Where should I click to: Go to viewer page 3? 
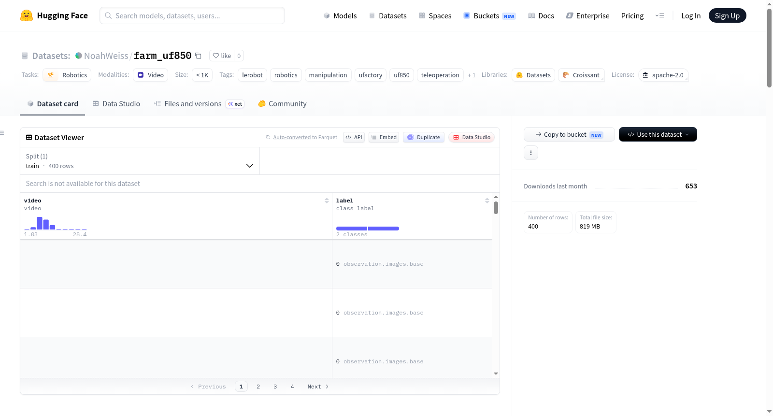[275, 387]
